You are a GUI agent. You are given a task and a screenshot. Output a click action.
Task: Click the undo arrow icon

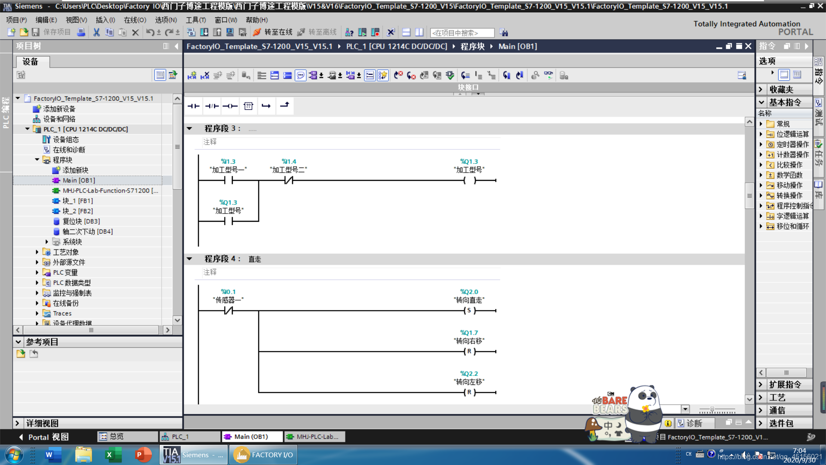coord(150,32)
